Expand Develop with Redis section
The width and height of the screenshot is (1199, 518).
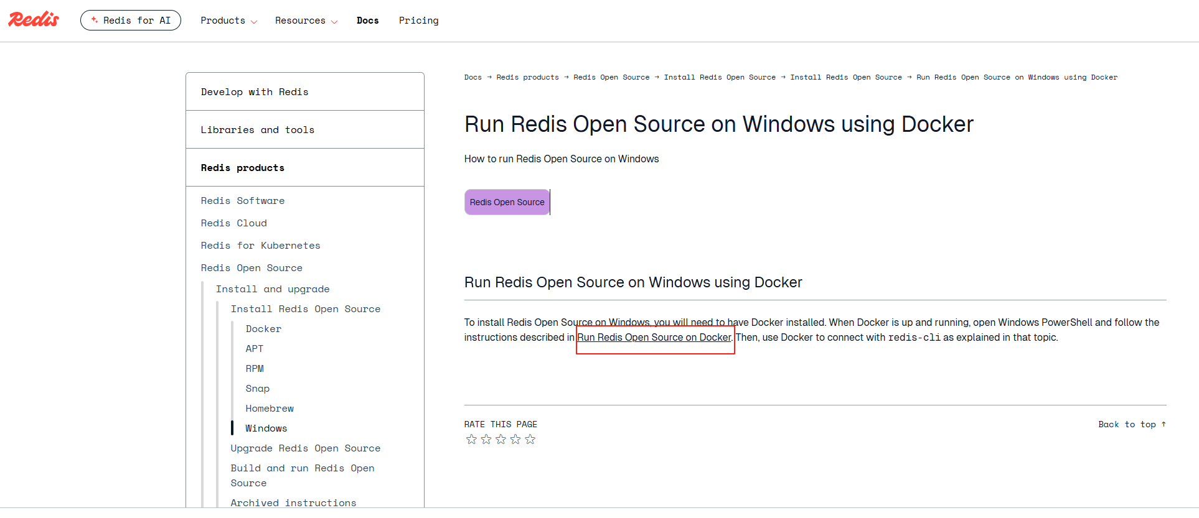[x=255, y=92]
